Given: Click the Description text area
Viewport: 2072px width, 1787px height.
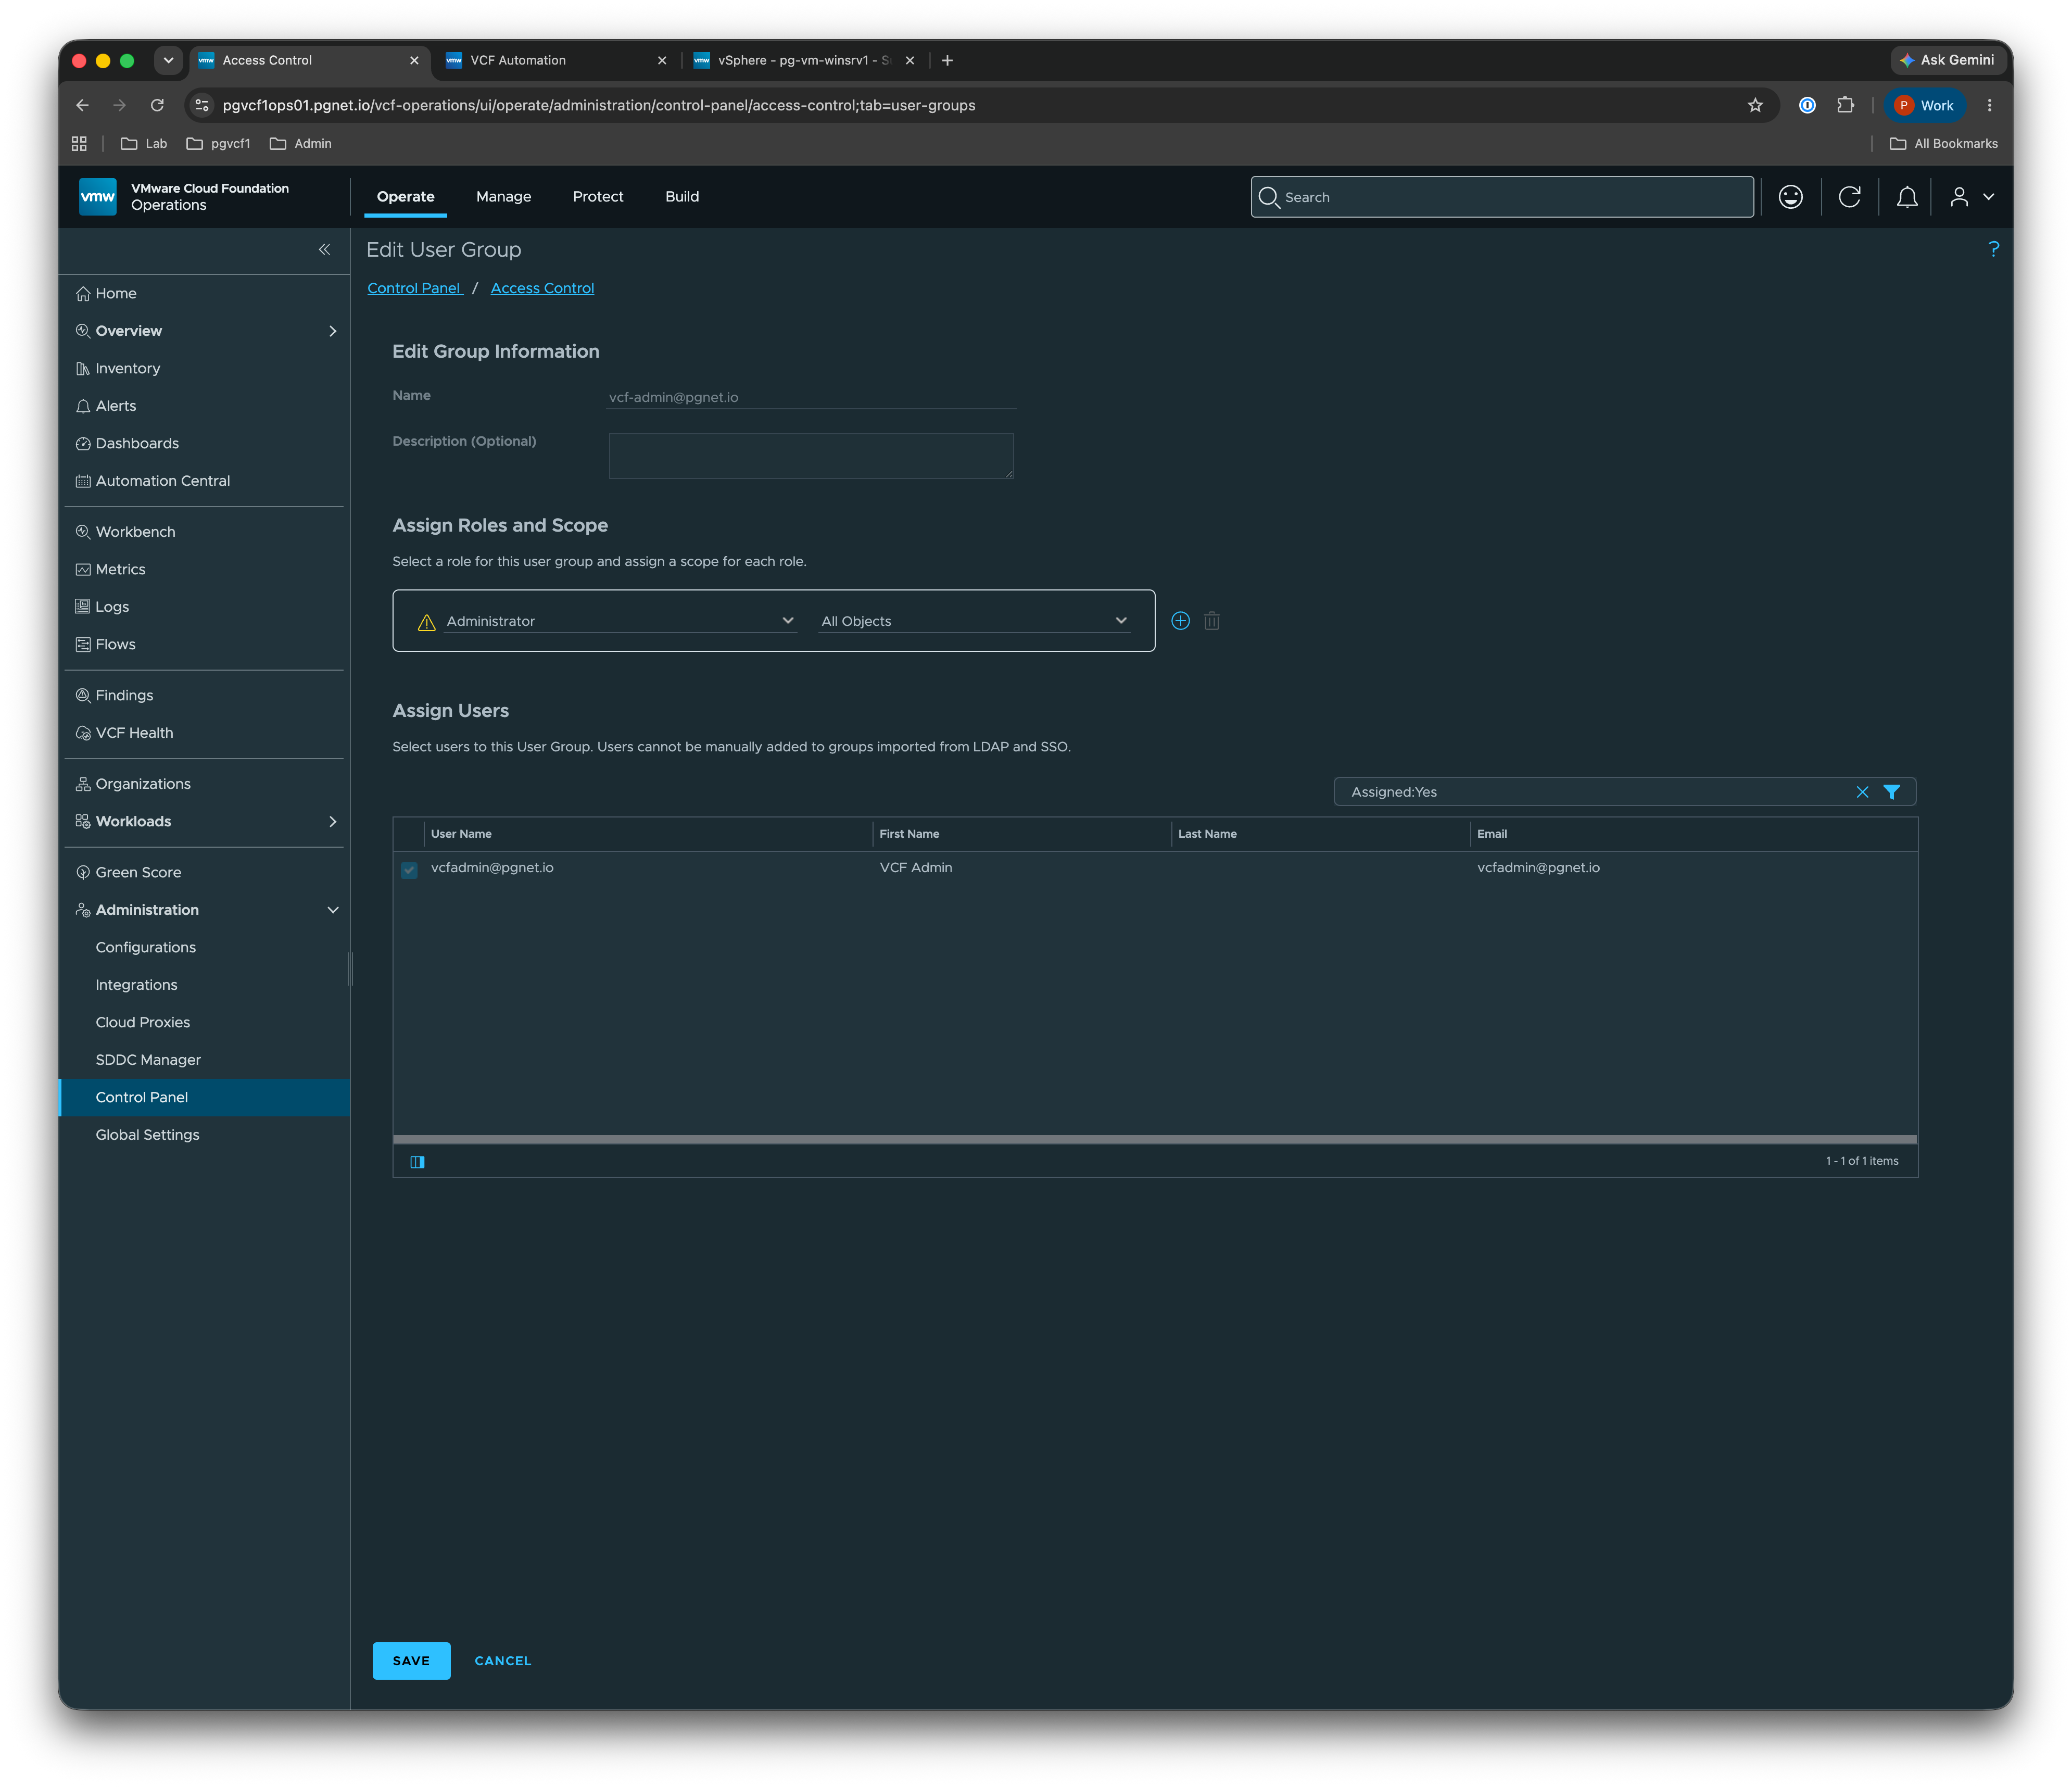Looking at the screenshot, I should click(x=811, y=456).
